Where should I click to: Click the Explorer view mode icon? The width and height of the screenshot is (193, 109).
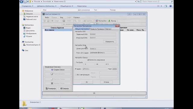click(x=158, y=6)
